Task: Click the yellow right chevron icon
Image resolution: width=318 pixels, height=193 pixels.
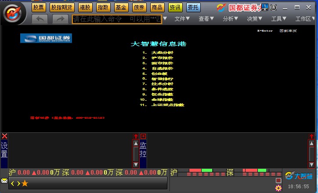Action: [x=18, y=184]
